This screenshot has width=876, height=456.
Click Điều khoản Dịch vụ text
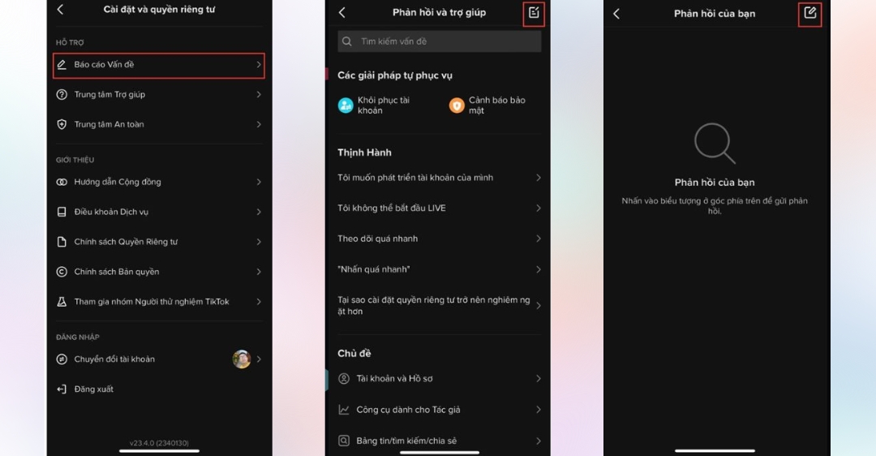pos(111,212)
